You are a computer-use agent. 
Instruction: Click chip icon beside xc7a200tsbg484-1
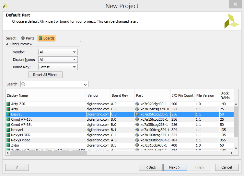pos(137,140)
